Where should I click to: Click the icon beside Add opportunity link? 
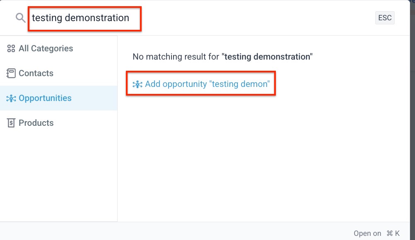click(x=137, y=84)
